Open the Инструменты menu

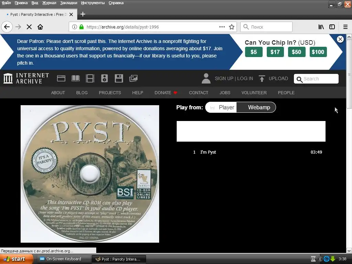click(x=93, y=3)
